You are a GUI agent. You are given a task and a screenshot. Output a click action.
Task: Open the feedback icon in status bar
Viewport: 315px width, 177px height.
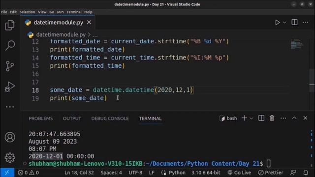293,173
